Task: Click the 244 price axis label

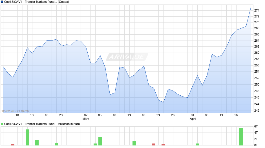Action: tap(257, 104)
